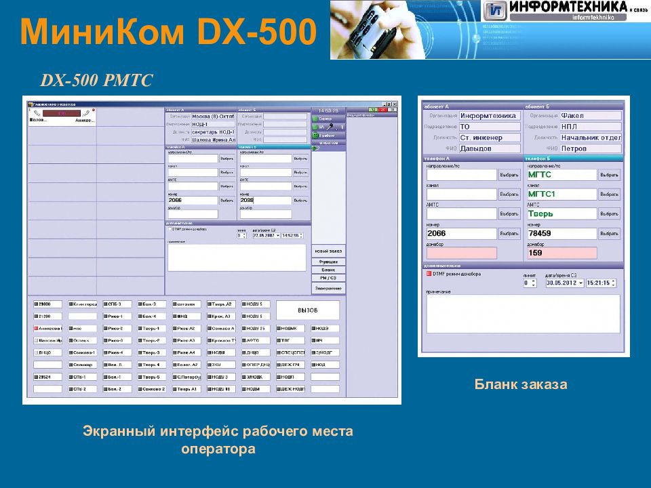This screenshot has width=651, height=488.
Task: Click the empty pink донабор field for телефон А
Action: [x=461, y=253]
